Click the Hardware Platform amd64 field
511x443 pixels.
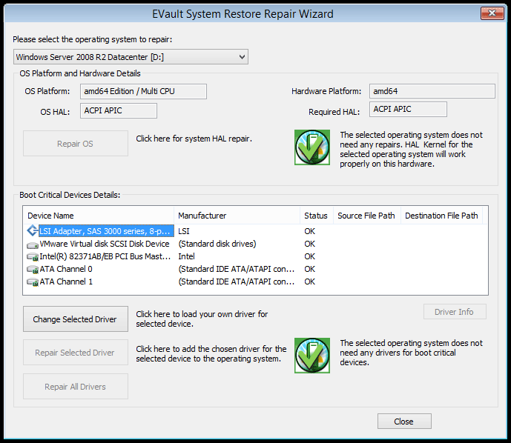pyautogui.click(x=432, y=91)
